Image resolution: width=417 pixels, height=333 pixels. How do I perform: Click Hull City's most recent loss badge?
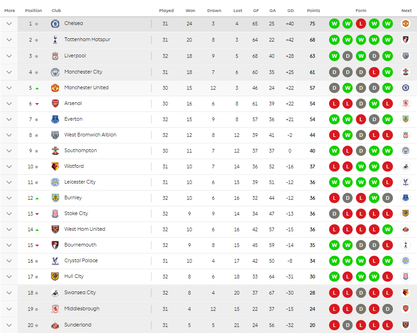388,277
